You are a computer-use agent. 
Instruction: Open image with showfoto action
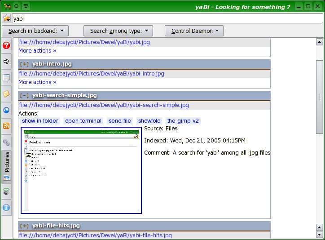coord(149,121)
